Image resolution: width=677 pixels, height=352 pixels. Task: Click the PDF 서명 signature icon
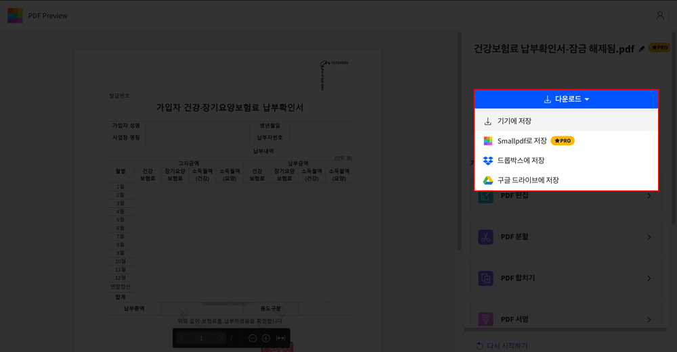click(x=485, y=320)
